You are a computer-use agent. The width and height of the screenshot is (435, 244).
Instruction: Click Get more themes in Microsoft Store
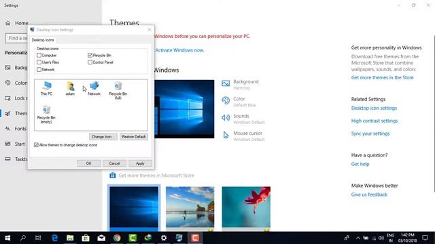tap(156, 176)
